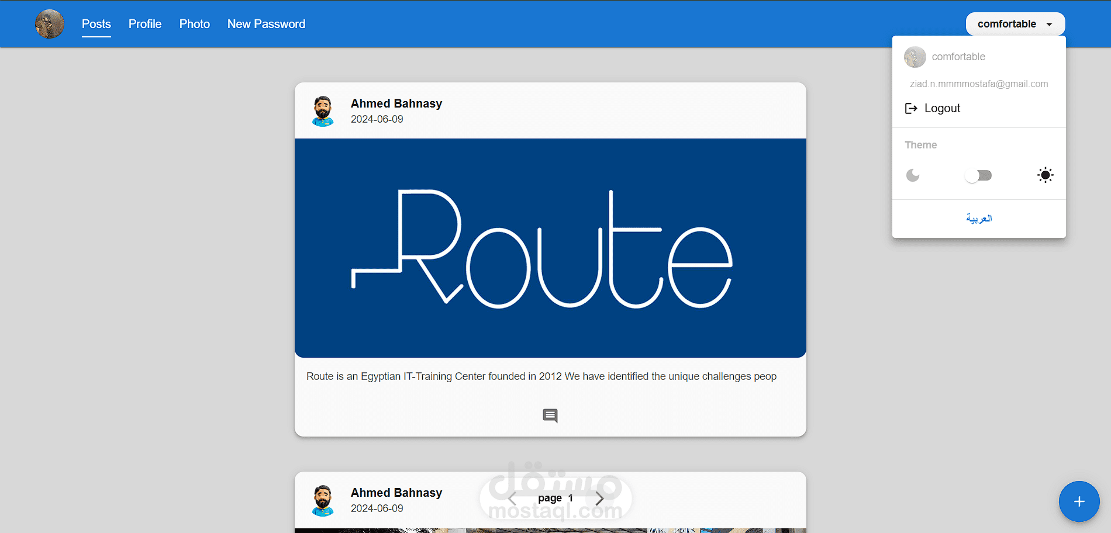
Task: Click Ahmed Bahnasy's avatar on first post
Action: [x=322, y=111]
